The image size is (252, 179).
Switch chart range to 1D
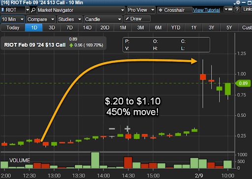pyautogui.click(x=34, y=28)
